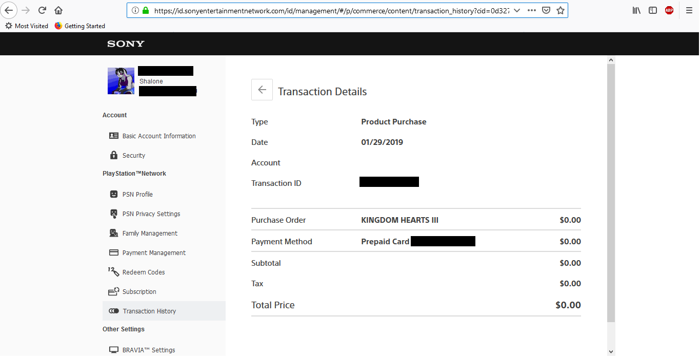Go back with the browser back arrow
The image size is (700, 360).
(9, 10)
